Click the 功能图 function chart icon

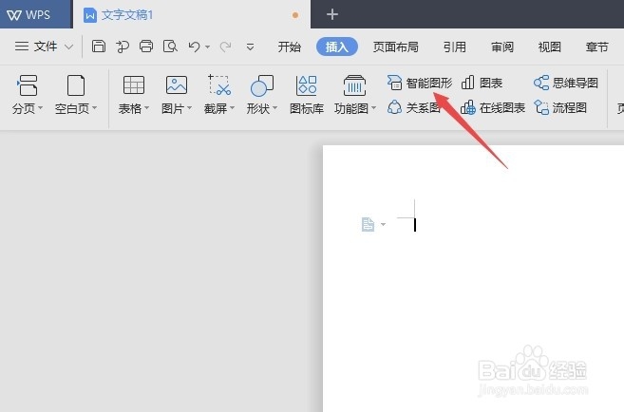coord(354,85)
